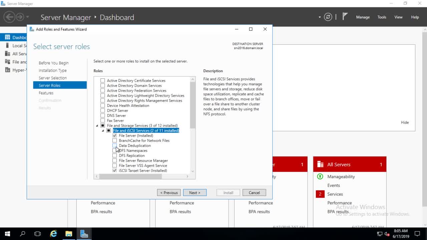Open Task View on taskbar
The image size is (427, 240).
click(38, 234)
